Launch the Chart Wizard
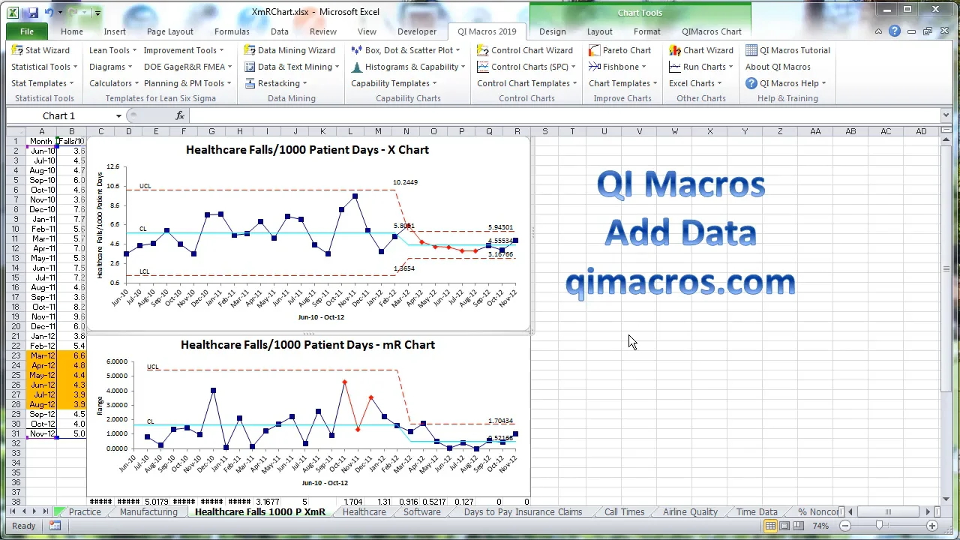The height and width of the screenshot is (540, 960). pos(701,50)
